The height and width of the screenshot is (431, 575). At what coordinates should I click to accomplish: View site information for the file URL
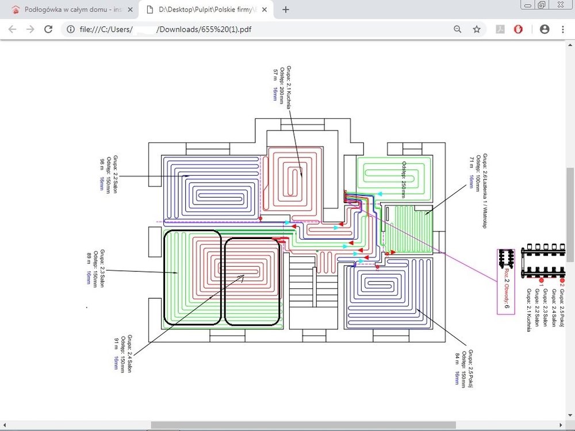(x=71, y=29)
